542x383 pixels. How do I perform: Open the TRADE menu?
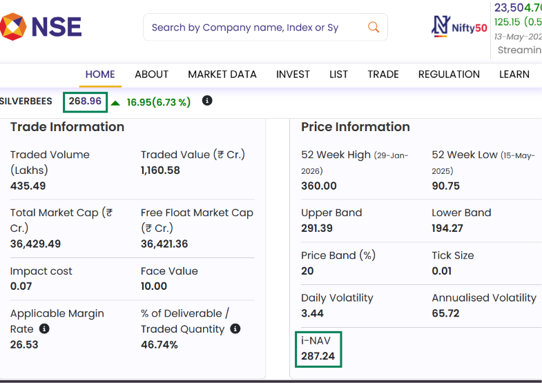pyautogui.click(x=383, y=75)
